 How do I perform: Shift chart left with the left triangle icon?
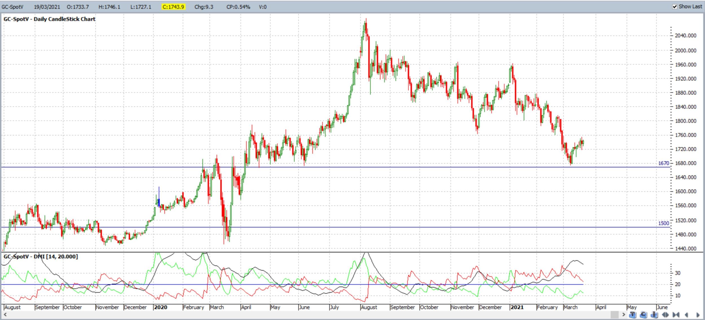(686, 315)
